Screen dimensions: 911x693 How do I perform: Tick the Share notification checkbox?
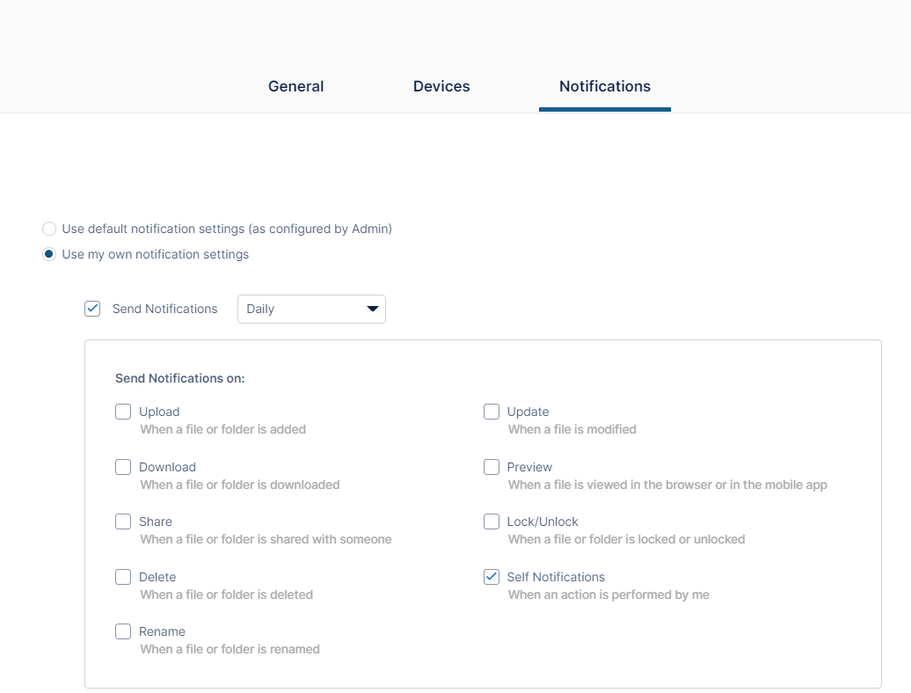(x=123, y=522)
